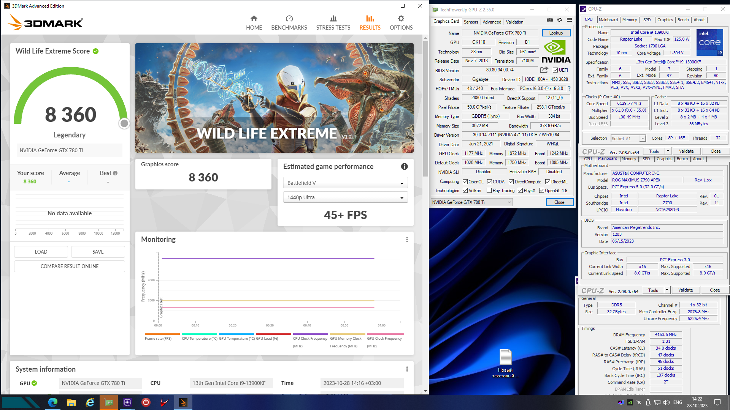Open the System information three-dot menu
This screenshot has width=730, height=410.
pyautogui.click(x=407, y=369)
